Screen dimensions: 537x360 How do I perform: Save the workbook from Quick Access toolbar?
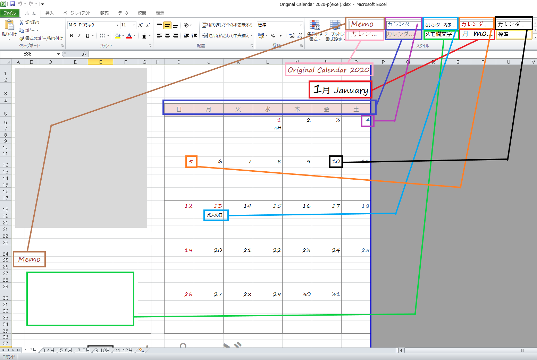point(12,4)
